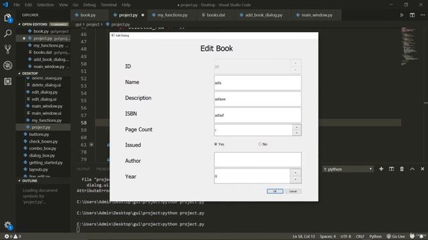Split the terminal panel
The width and height of the screenshot is (428, 240).
[391, 169]
